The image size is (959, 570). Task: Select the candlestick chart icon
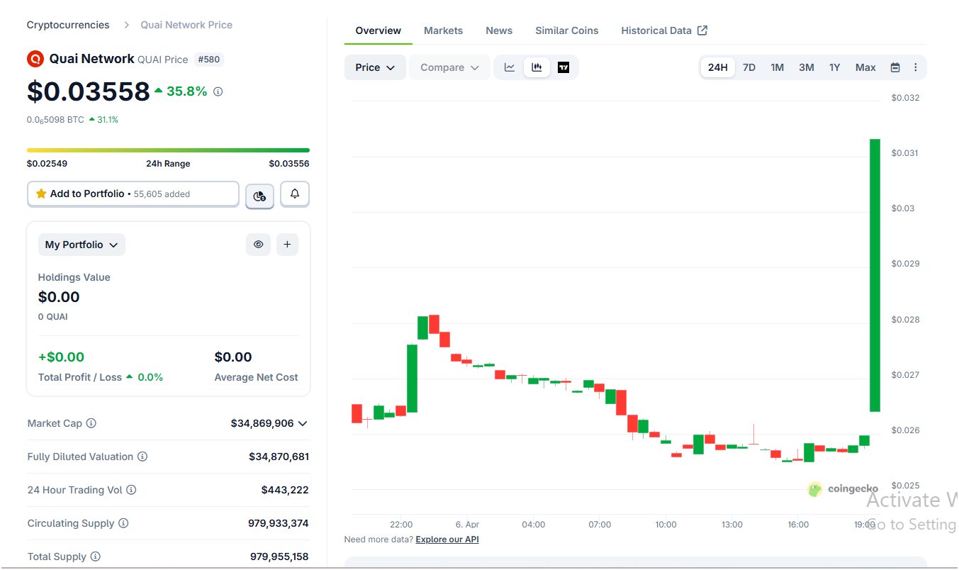[x=537, y=67]
